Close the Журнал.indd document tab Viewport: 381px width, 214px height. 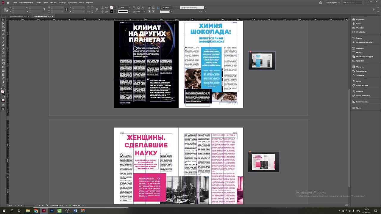coord(52,16)
